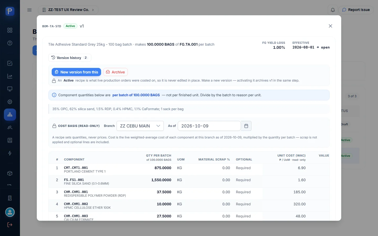Click the logout icon in sidebar
Screen dimensions: 378x236
point(10,225)
